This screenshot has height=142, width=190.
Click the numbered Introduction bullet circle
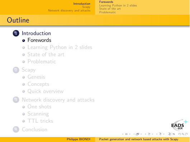[16, 33]
